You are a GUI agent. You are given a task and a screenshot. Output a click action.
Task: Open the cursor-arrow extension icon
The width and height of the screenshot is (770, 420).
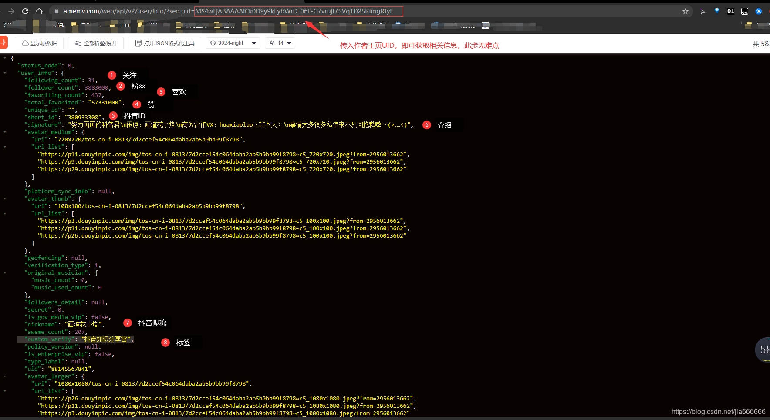[x=702, y=11]
